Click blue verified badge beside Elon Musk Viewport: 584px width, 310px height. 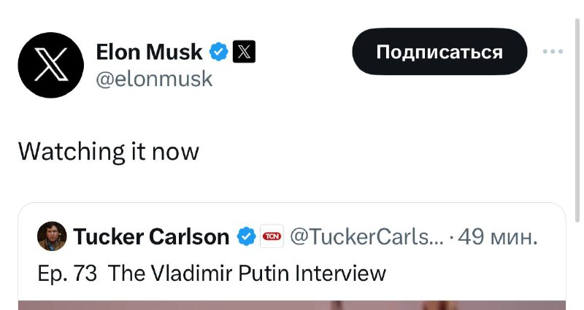(x=218, y=52)
